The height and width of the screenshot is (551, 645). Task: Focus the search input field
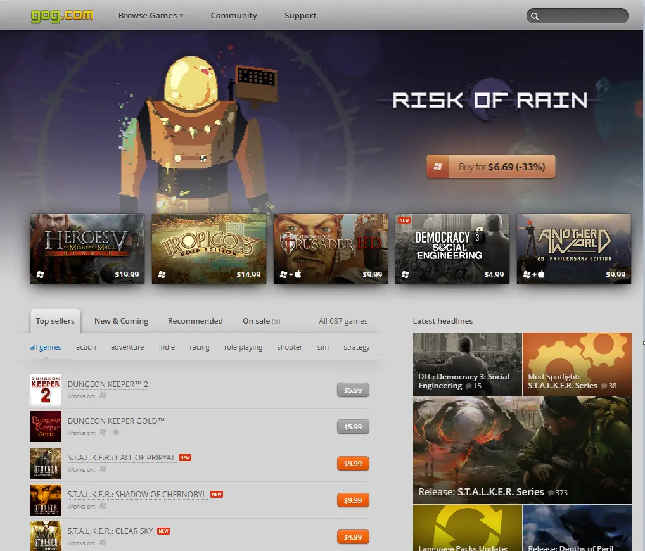click(582, 16)
